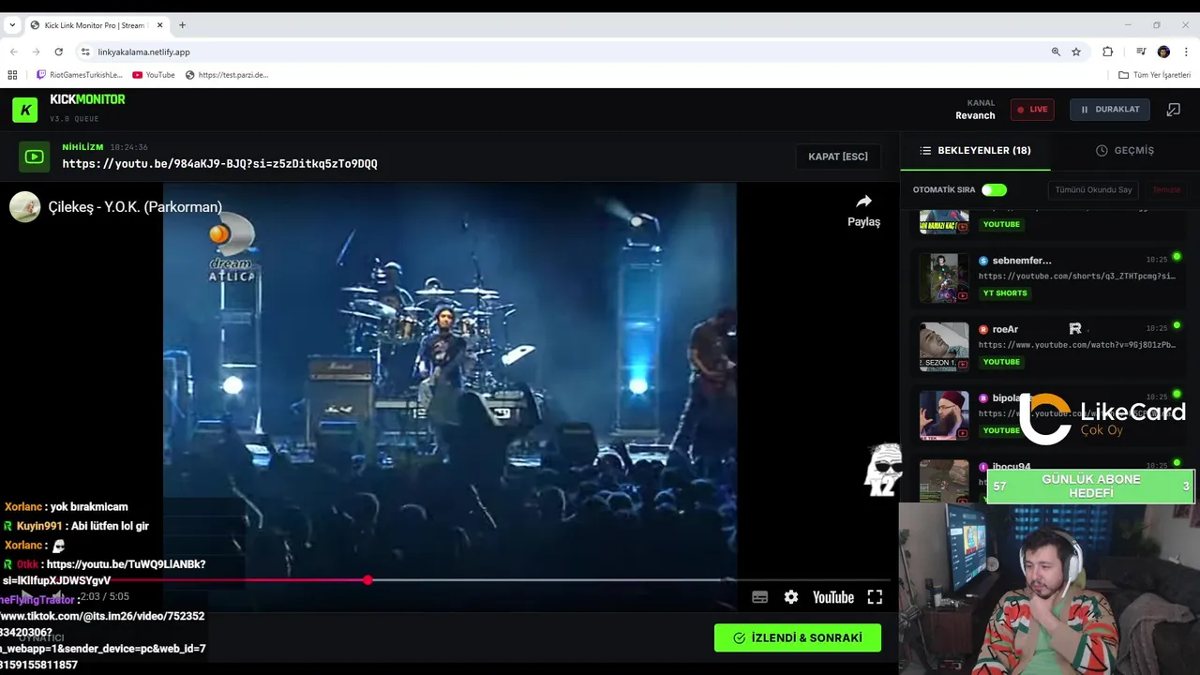Click the zoom magnifier in address bar
Screen dimensions: 1200x675
pos(1056,52)
